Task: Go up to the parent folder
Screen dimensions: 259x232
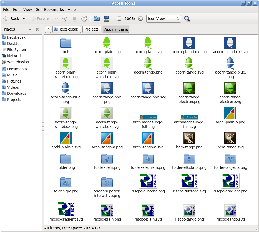Action: (x=65, y=19)
